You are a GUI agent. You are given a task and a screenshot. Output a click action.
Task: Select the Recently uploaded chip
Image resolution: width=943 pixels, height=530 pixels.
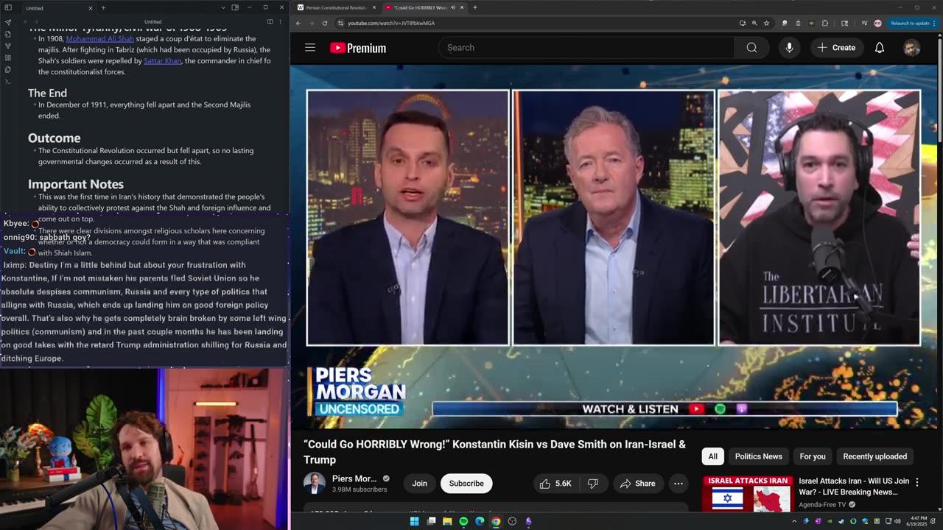(874, 456)
